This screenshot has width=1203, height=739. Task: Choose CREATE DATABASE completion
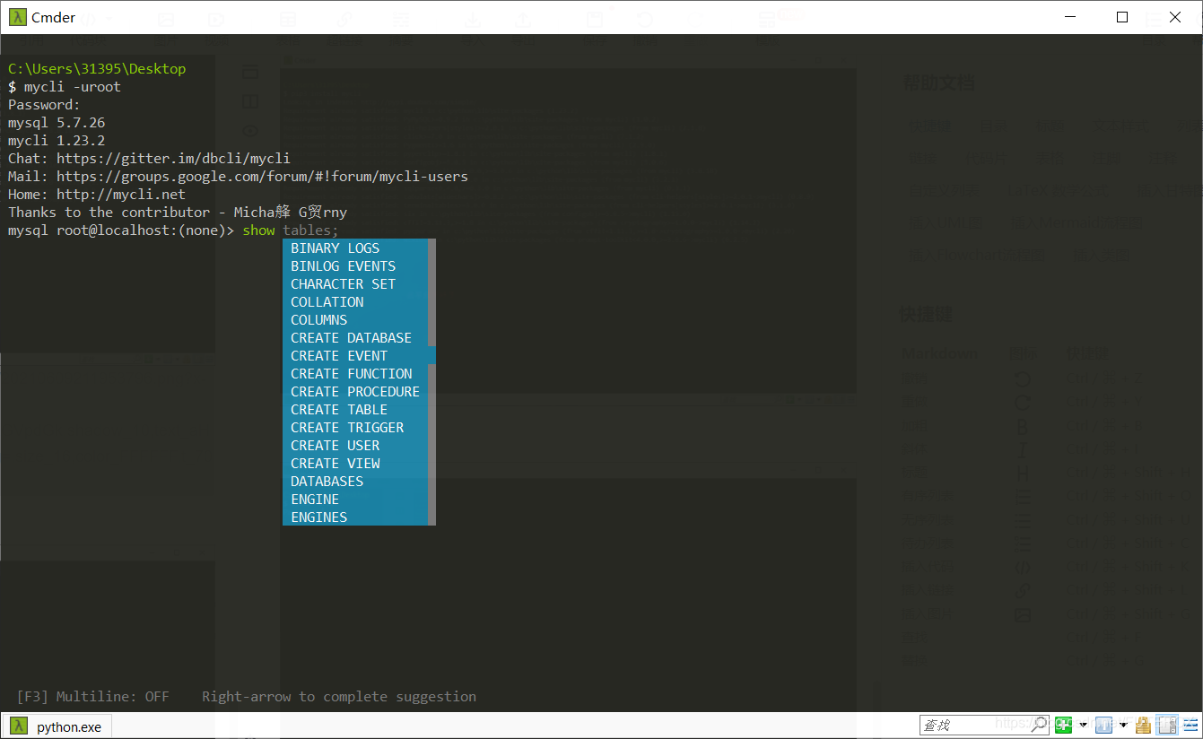tap(355, 337)
